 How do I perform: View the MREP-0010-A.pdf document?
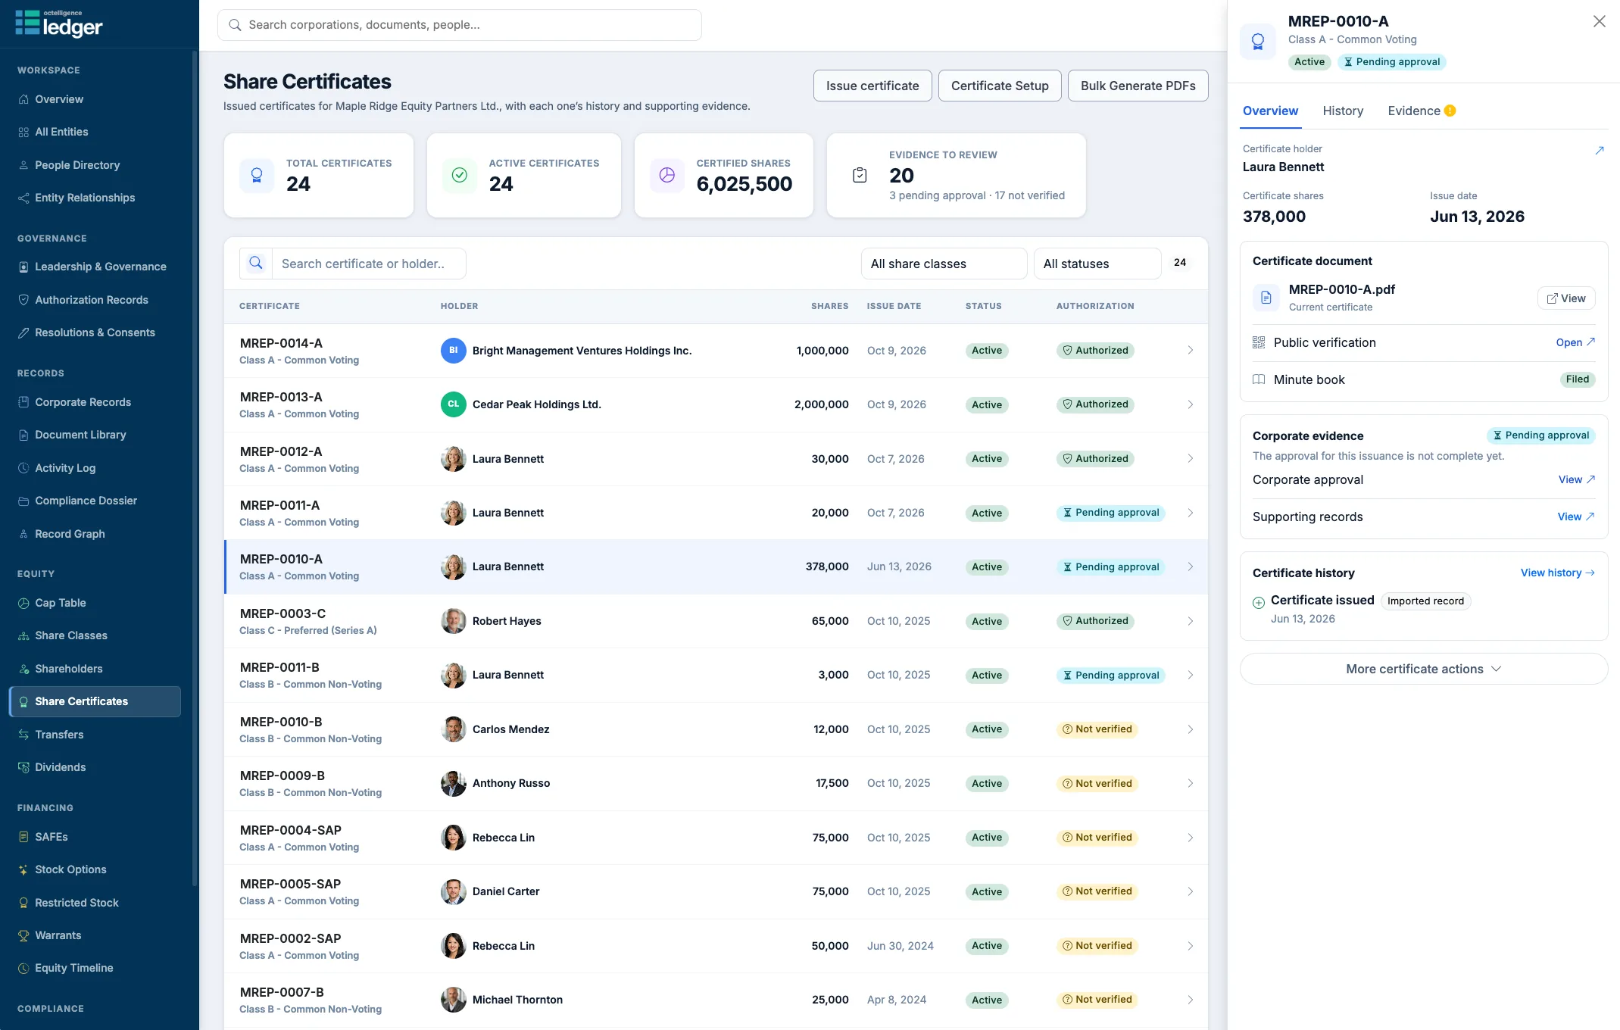(x=1566, y=298)
